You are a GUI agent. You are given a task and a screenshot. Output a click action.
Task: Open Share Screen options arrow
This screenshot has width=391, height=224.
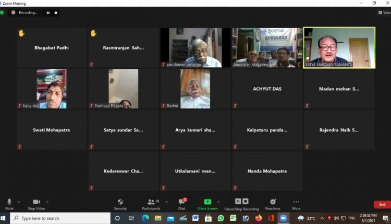click(x=218, y=202)
